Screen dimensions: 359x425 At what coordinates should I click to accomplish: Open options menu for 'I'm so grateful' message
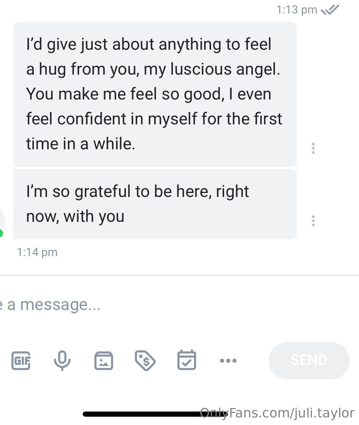313,220
